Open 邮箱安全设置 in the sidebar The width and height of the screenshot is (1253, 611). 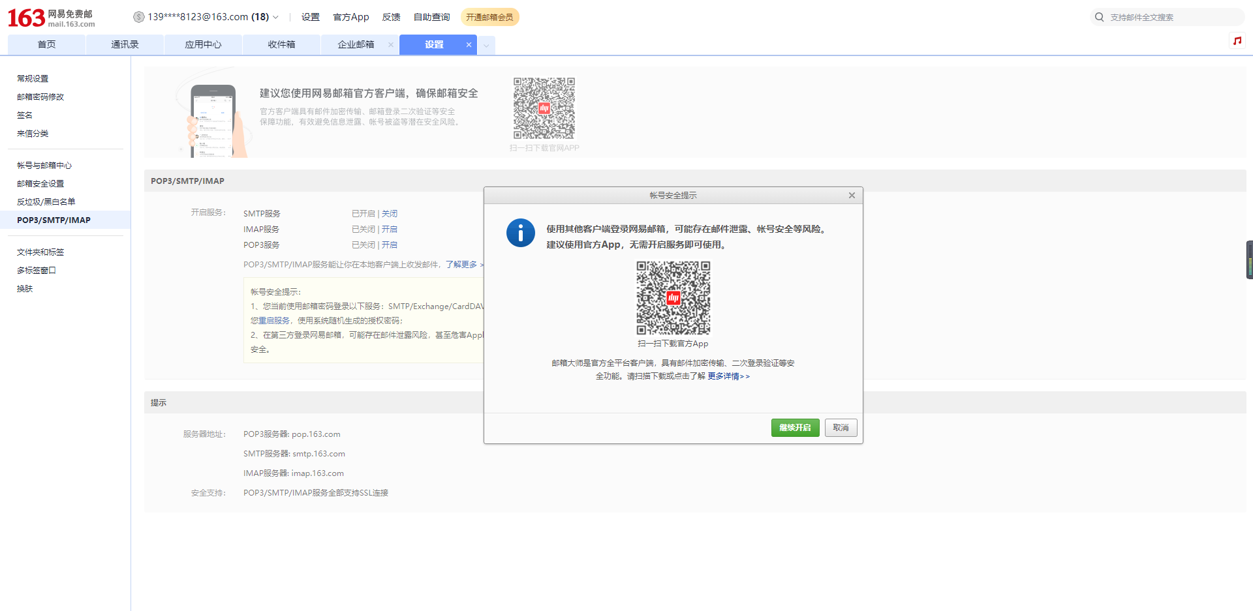point(40,183)
